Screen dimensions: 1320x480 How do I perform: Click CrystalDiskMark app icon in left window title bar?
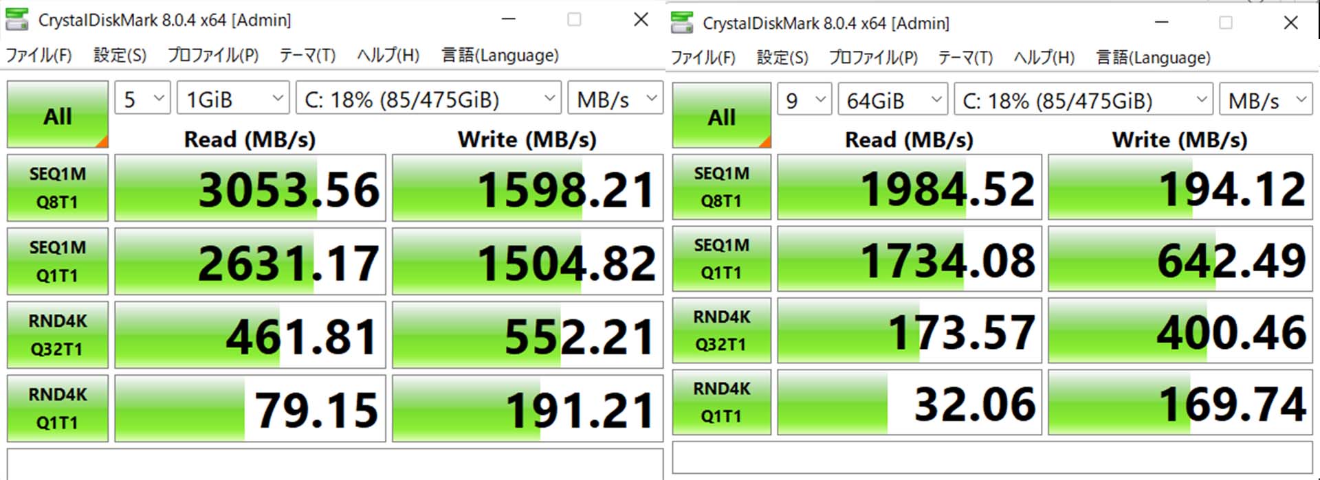pos(17,20)
